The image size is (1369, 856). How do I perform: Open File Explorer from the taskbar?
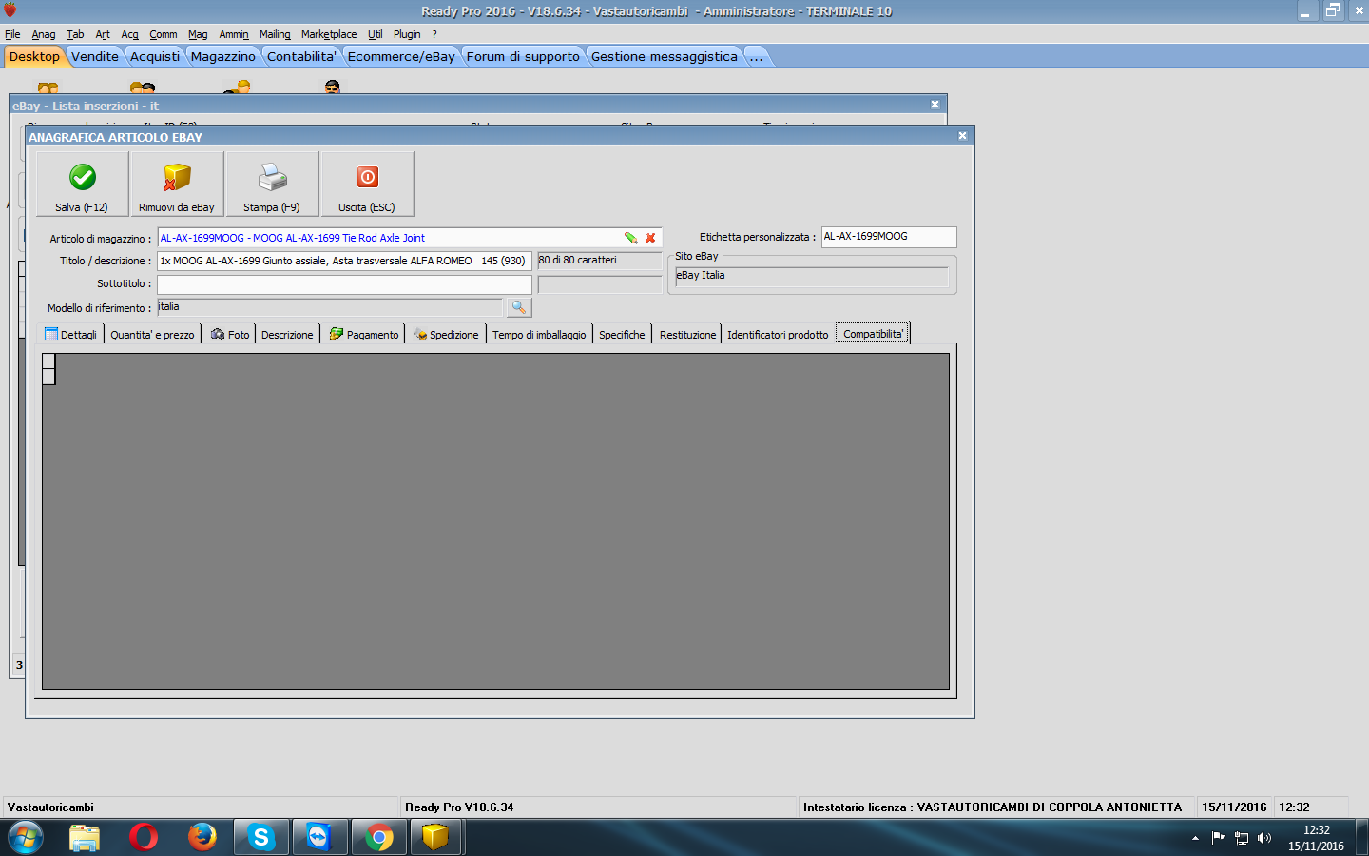[x=85, y=838]
